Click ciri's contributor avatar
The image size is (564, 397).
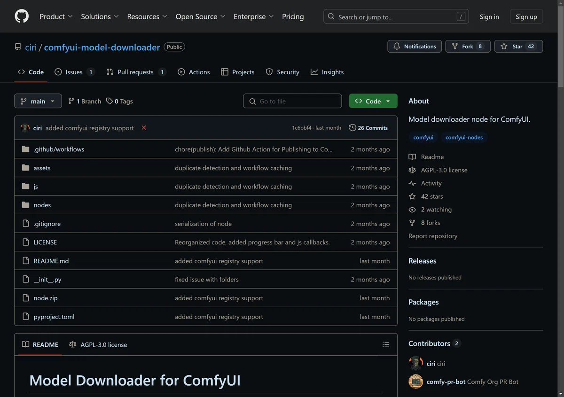(416, 364)
